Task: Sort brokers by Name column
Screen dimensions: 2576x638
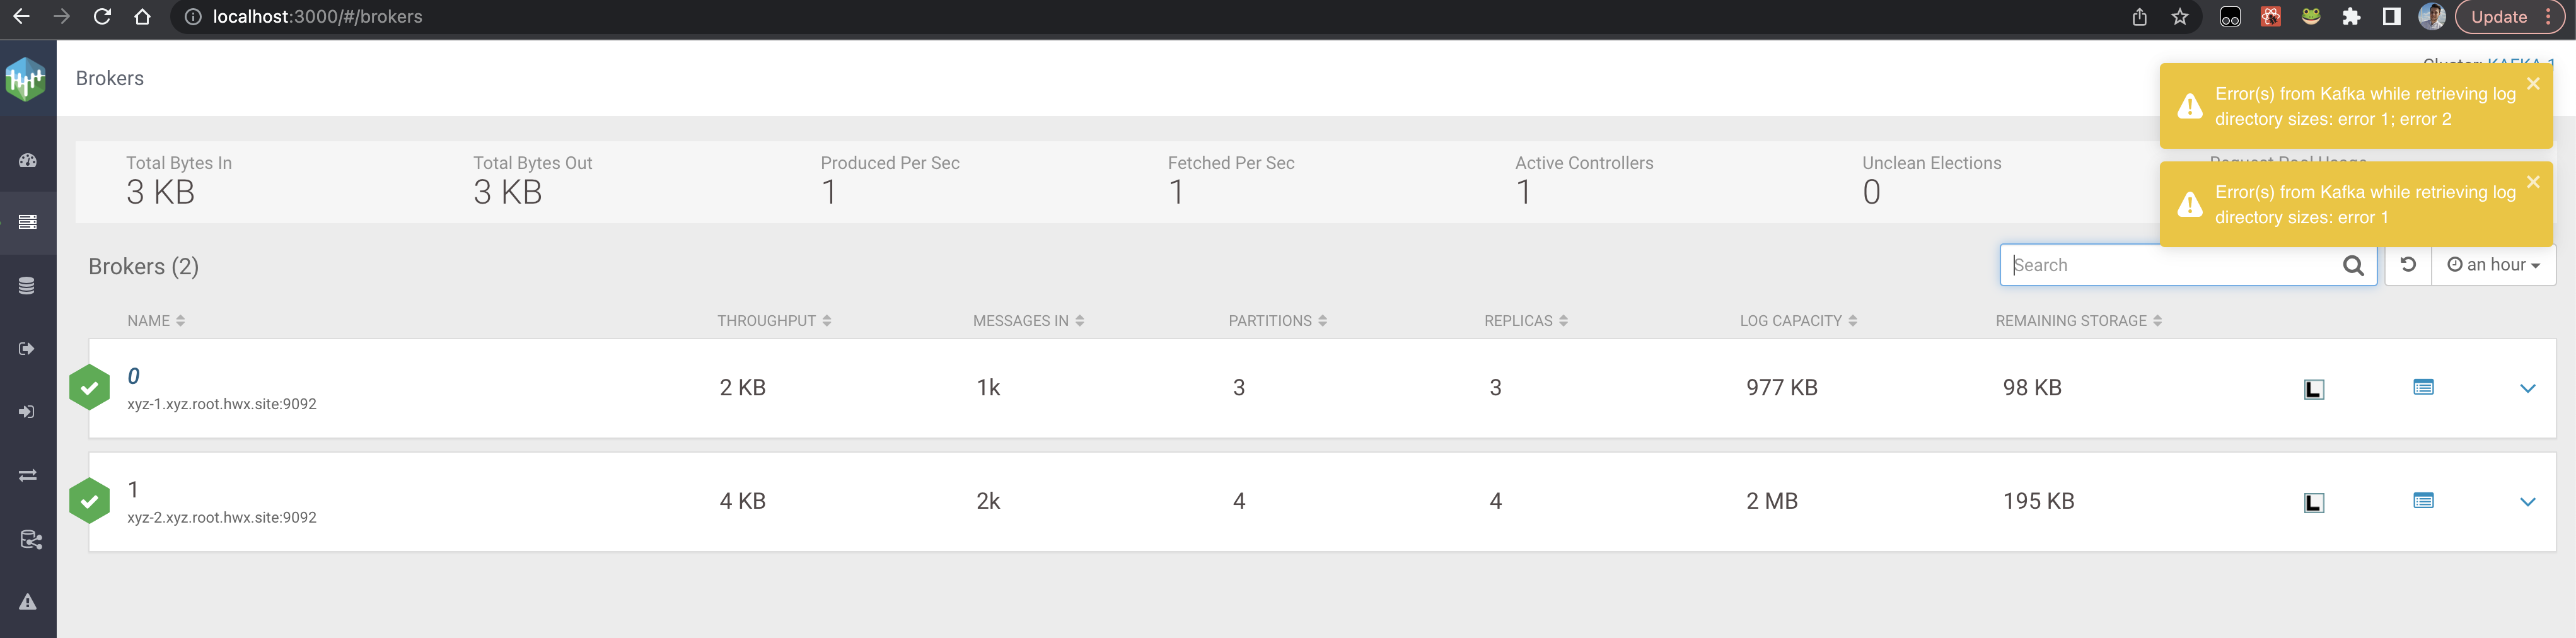Action: pos(155,321)
